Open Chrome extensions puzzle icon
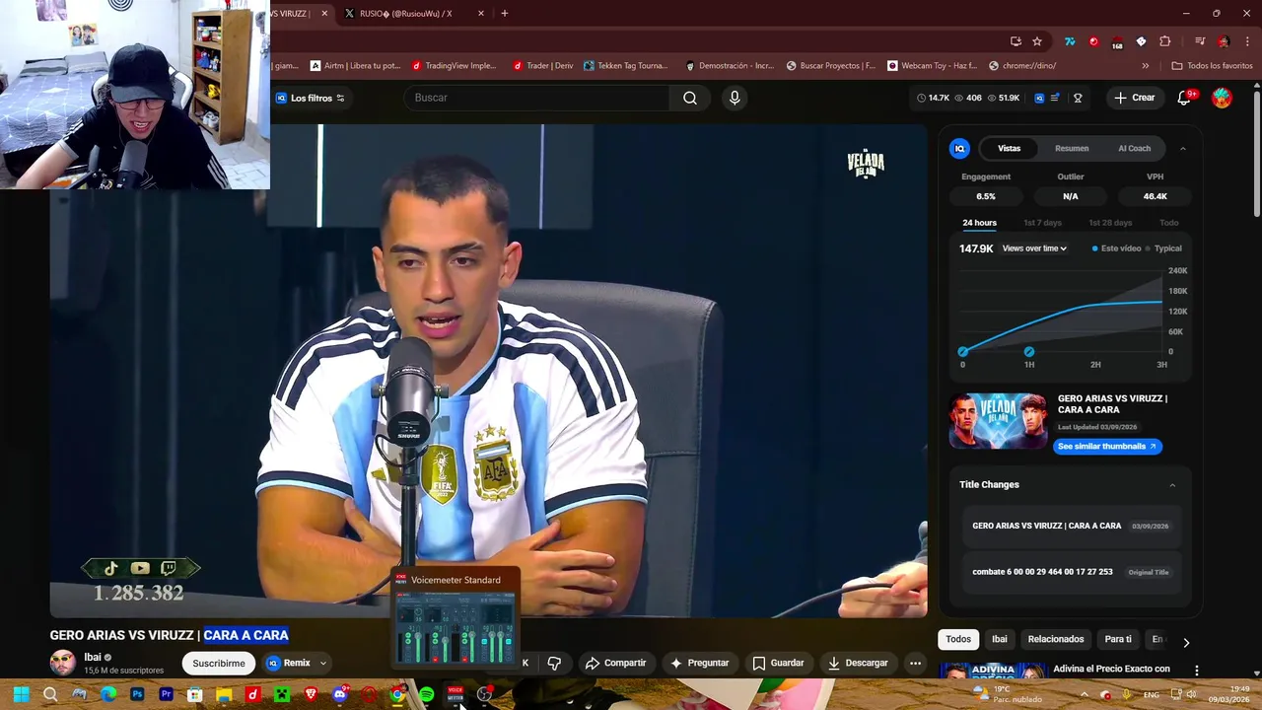 click(1164, 41)
